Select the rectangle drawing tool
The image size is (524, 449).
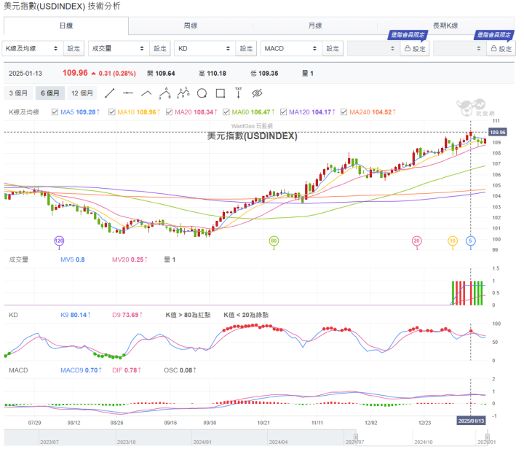pos(221,93)
